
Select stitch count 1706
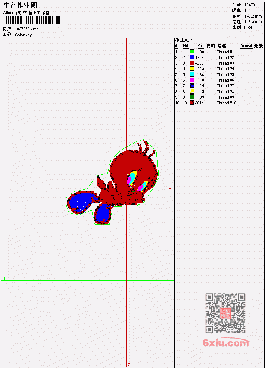pos(200,58)
